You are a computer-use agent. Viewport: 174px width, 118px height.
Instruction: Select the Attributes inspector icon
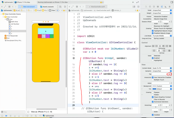[162, 7]
